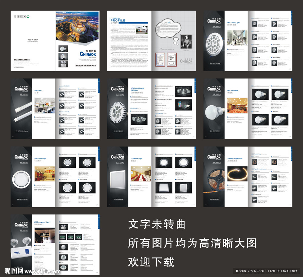Select the LED strip reel product image
303x277 pixels.
(x=215, y=181)
